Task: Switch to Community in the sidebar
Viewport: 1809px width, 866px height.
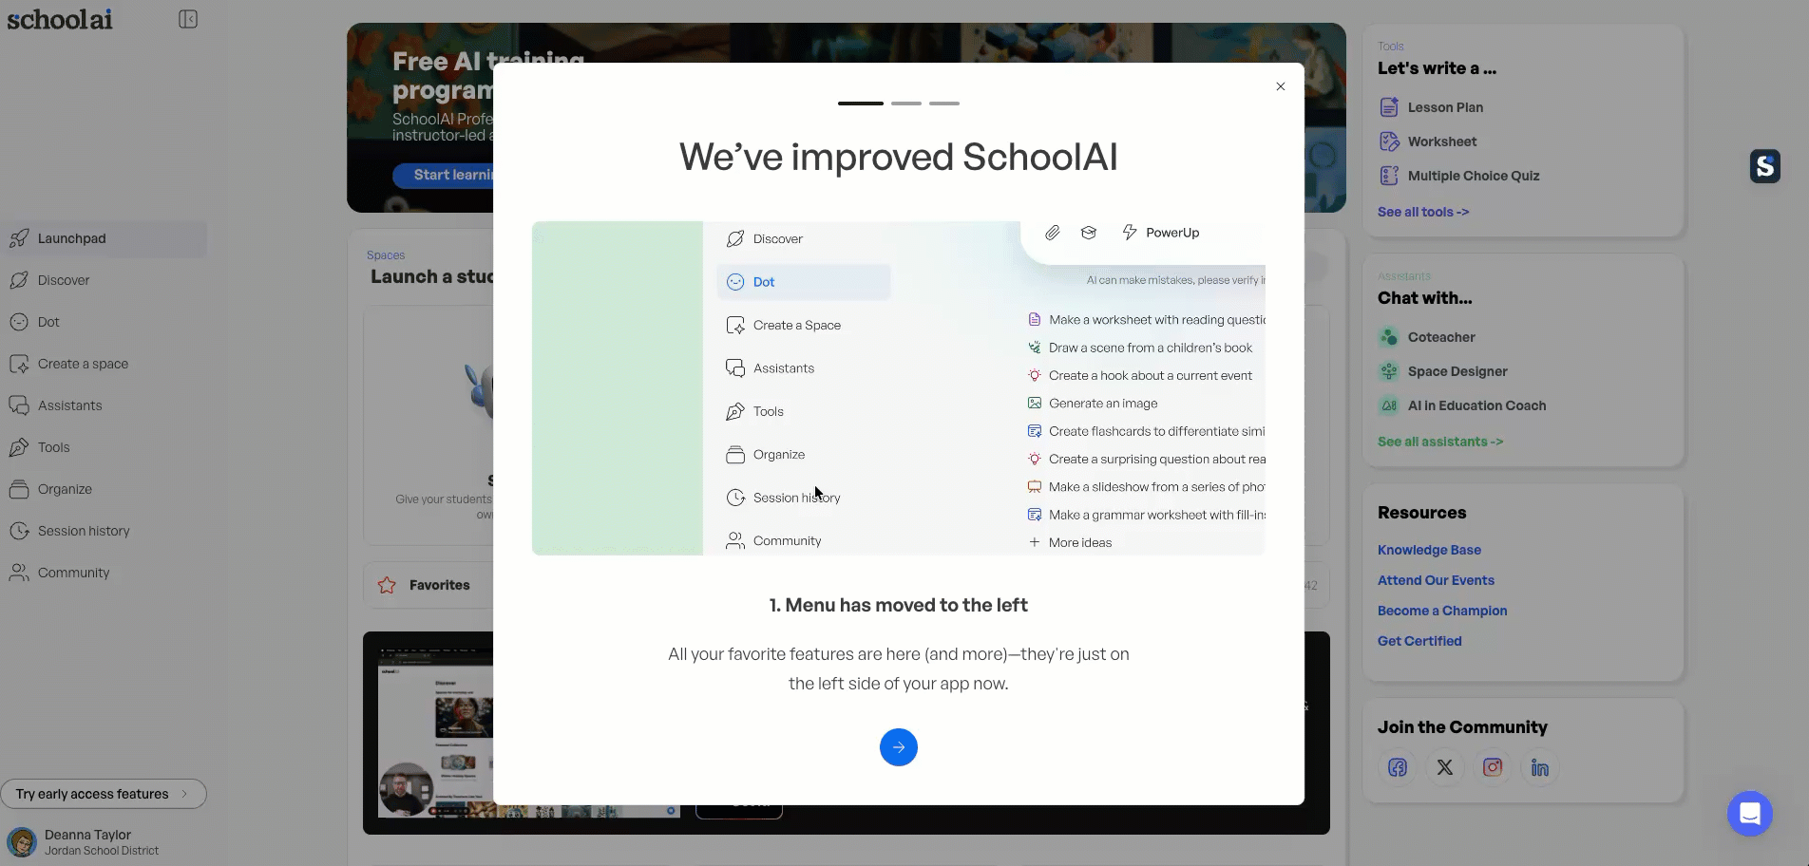Action: (72, 573)
